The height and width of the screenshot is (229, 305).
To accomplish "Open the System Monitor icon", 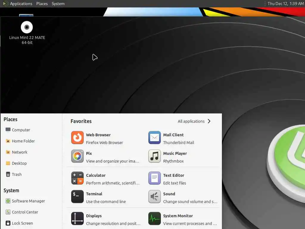I will (x=155, y=219).
